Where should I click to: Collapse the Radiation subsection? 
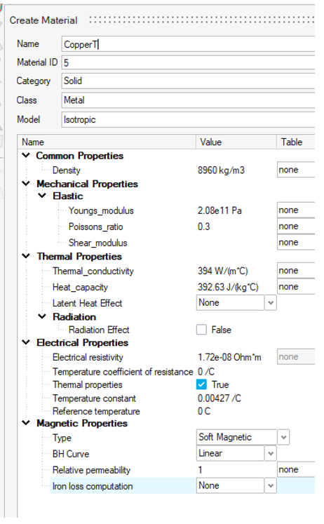pos(42,316)
